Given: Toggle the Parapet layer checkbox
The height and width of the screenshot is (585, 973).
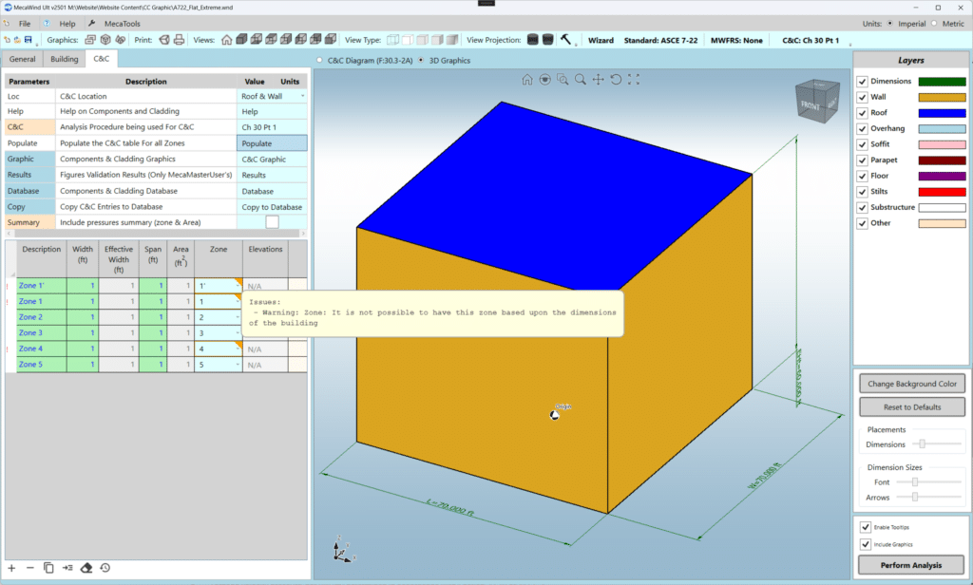Looking at the screenshot, I should (862, 160).
